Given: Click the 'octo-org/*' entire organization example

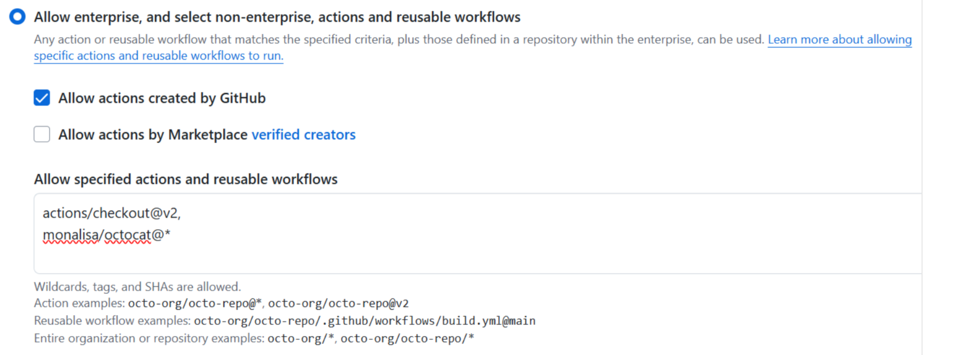Looking at the screenshot, I should coord(301,339).
